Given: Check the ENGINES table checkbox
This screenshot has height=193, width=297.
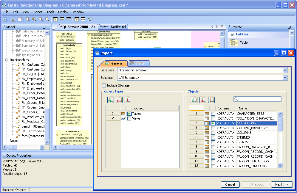Looking at the screenshot, I should tap(213, 137).
